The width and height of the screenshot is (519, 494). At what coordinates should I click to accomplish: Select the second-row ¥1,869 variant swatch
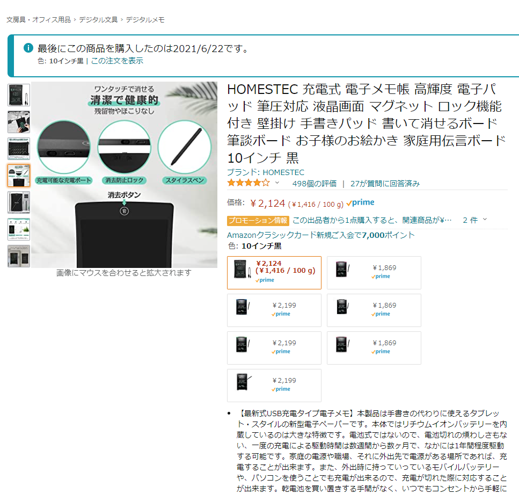[x=374, y=310]
